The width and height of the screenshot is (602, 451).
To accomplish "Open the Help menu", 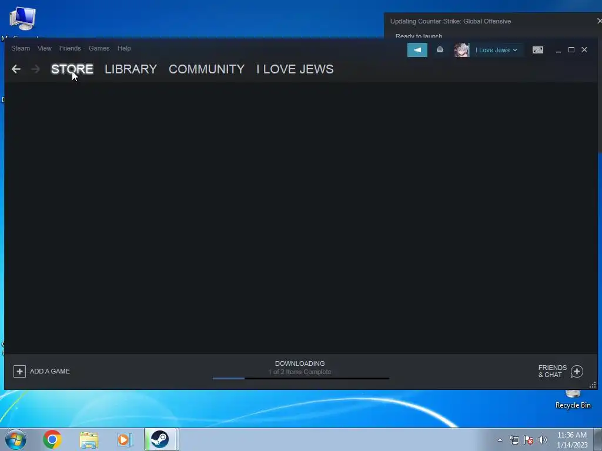I will click(x=124, y=48).
